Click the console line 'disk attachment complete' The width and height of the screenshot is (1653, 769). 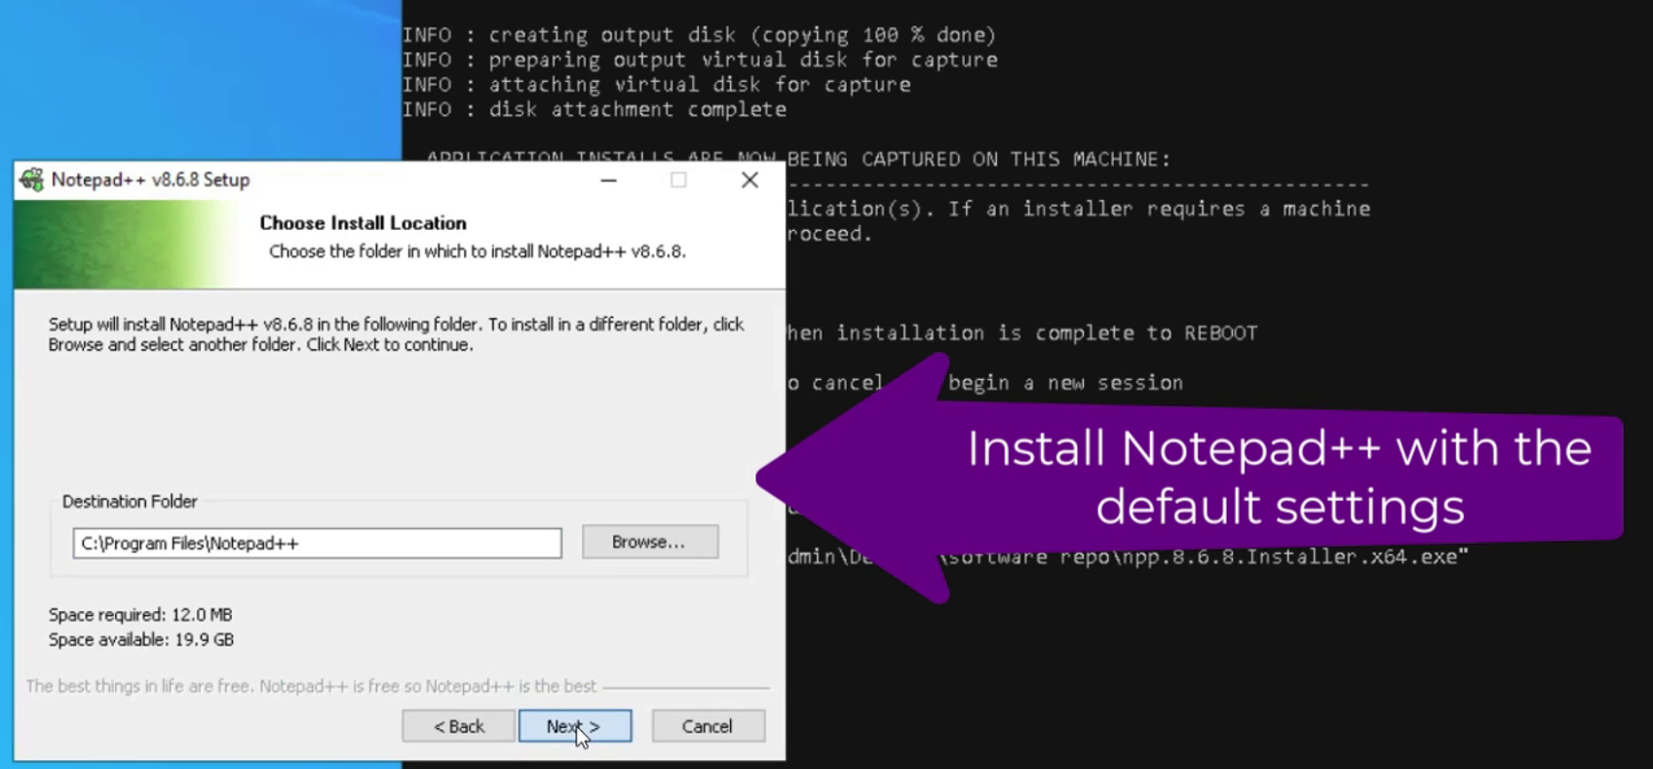(595, 109)
